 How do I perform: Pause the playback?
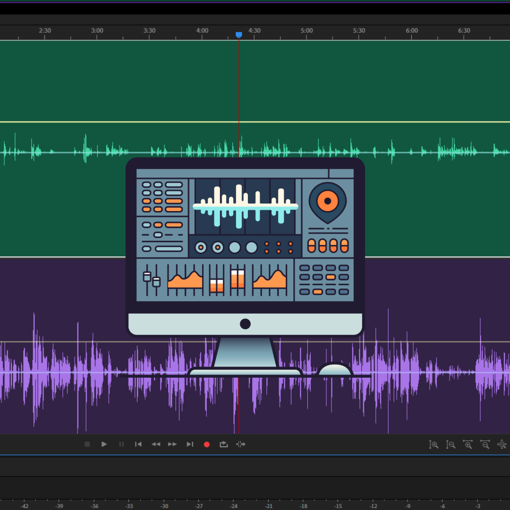click(x=121, y=444)
